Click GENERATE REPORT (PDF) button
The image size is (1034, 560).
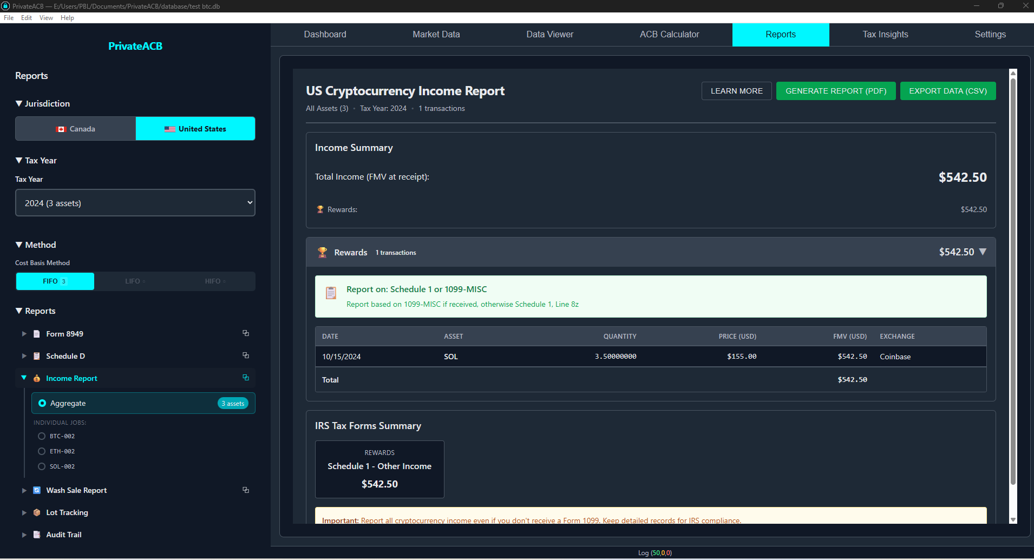(x=836, y=91)
